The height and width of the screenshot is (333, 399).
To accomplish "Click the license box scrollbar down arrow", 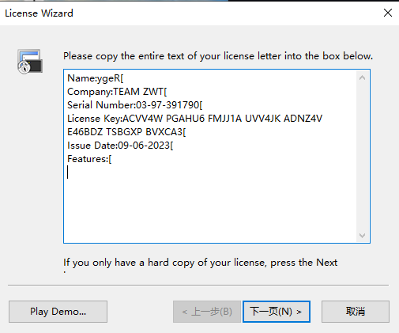I will (362, 235).
